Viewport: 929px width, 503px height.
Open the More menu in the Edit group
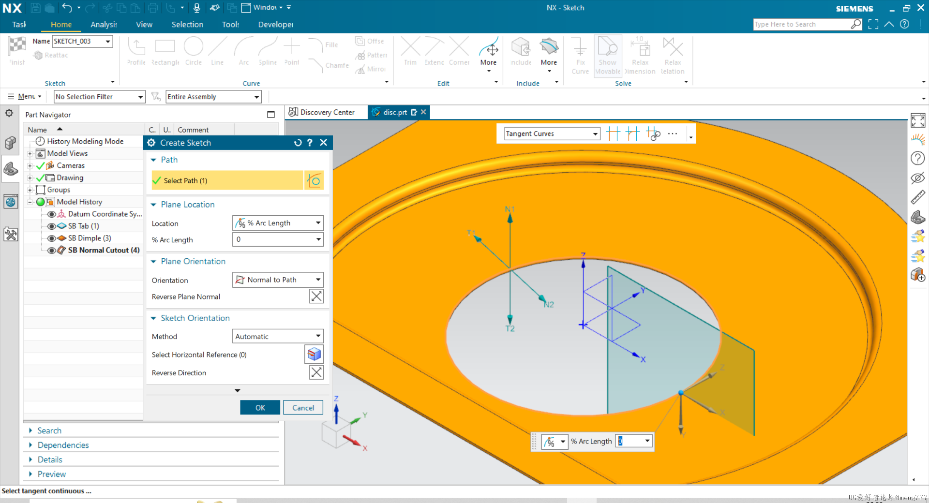[x=488, y=55]
